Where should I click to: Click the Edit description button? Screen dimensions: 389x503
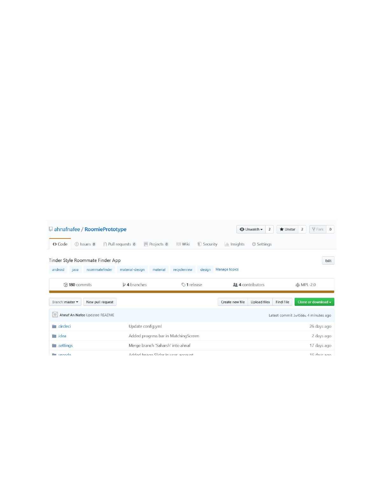click(x=328, y=261)
